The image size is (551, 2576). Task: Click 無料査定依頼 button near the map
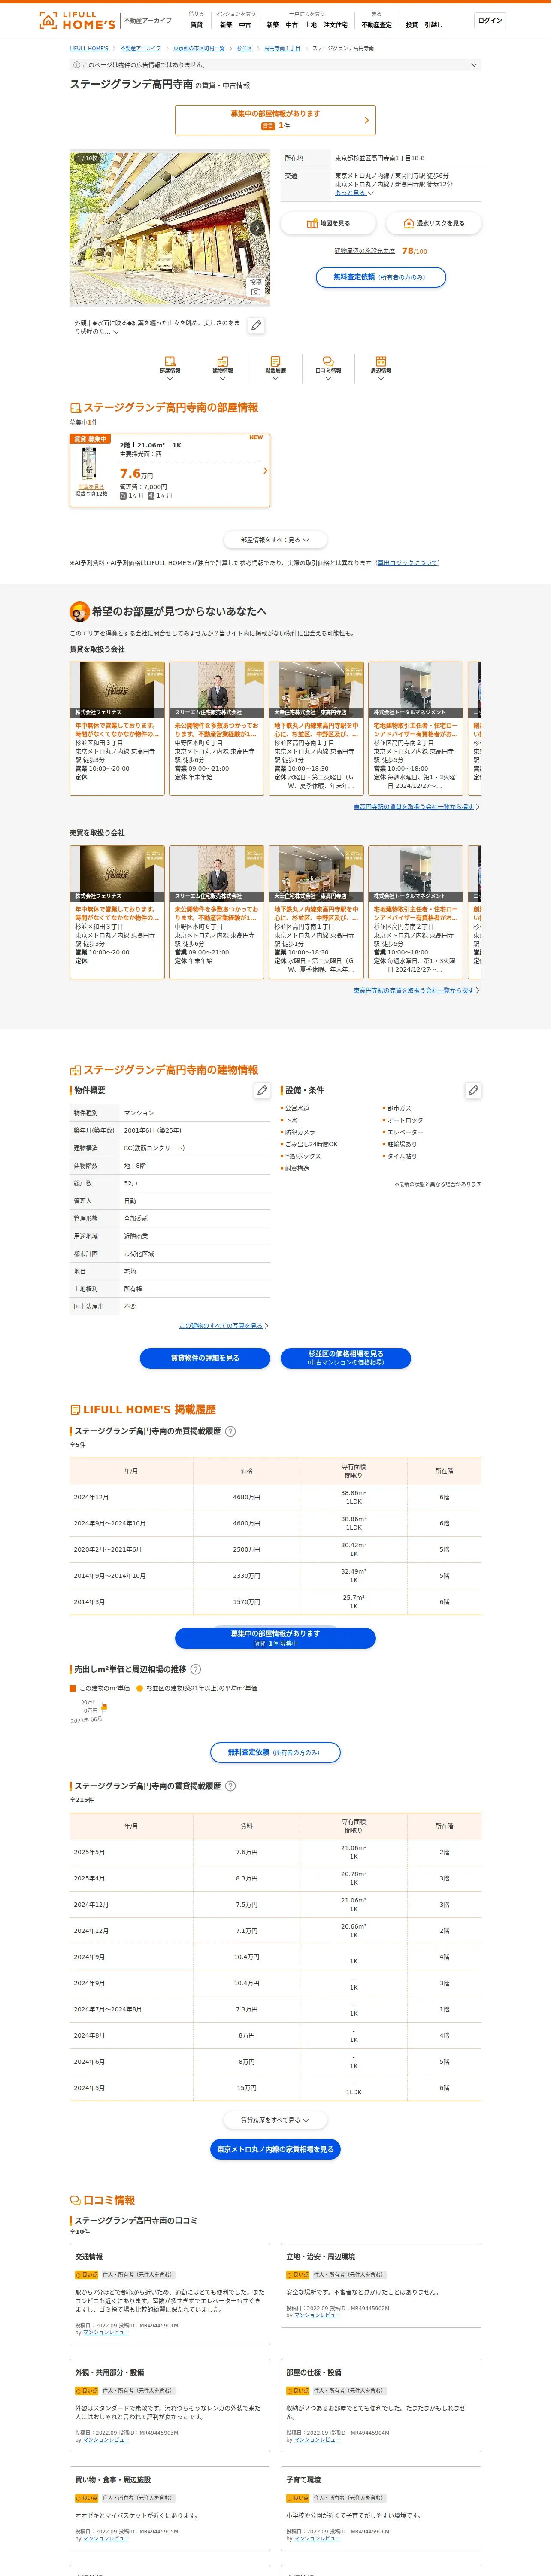point(381,277)
